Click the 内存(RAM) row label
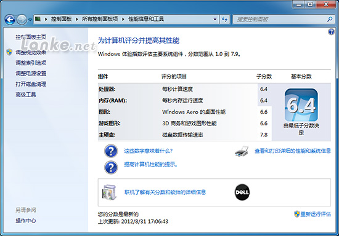Screen dimensions: 339x236 coord(113,100)
